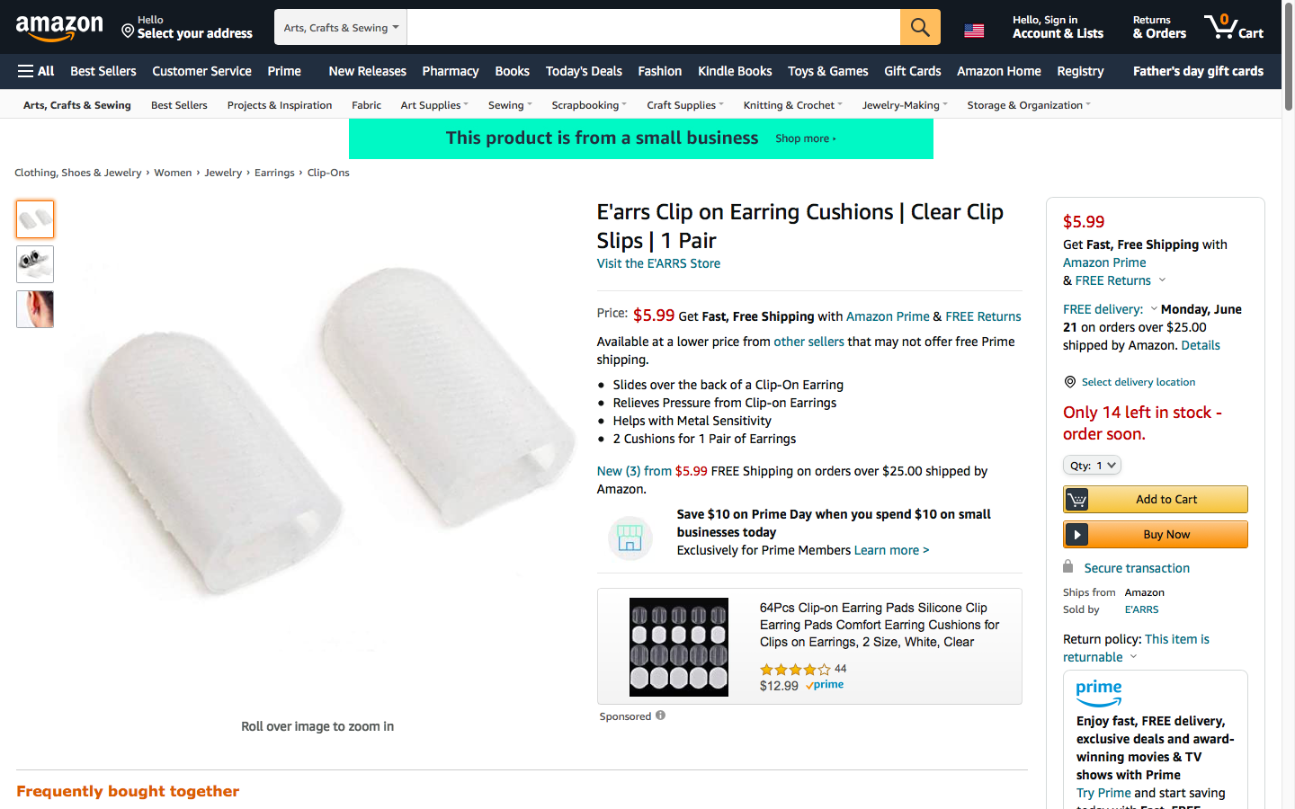Click the Add to Cart button

coord(1156,499)
